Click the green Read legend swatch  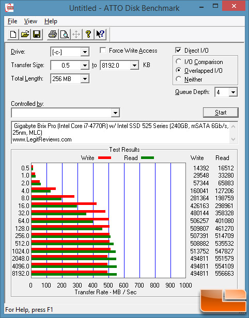point(147,157)
